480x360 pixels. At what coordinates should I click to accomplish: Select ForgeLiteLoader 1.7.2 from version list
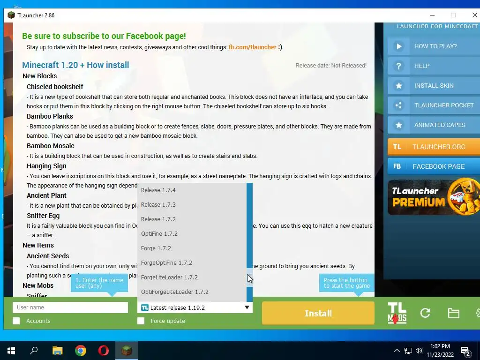pos(192,277)
